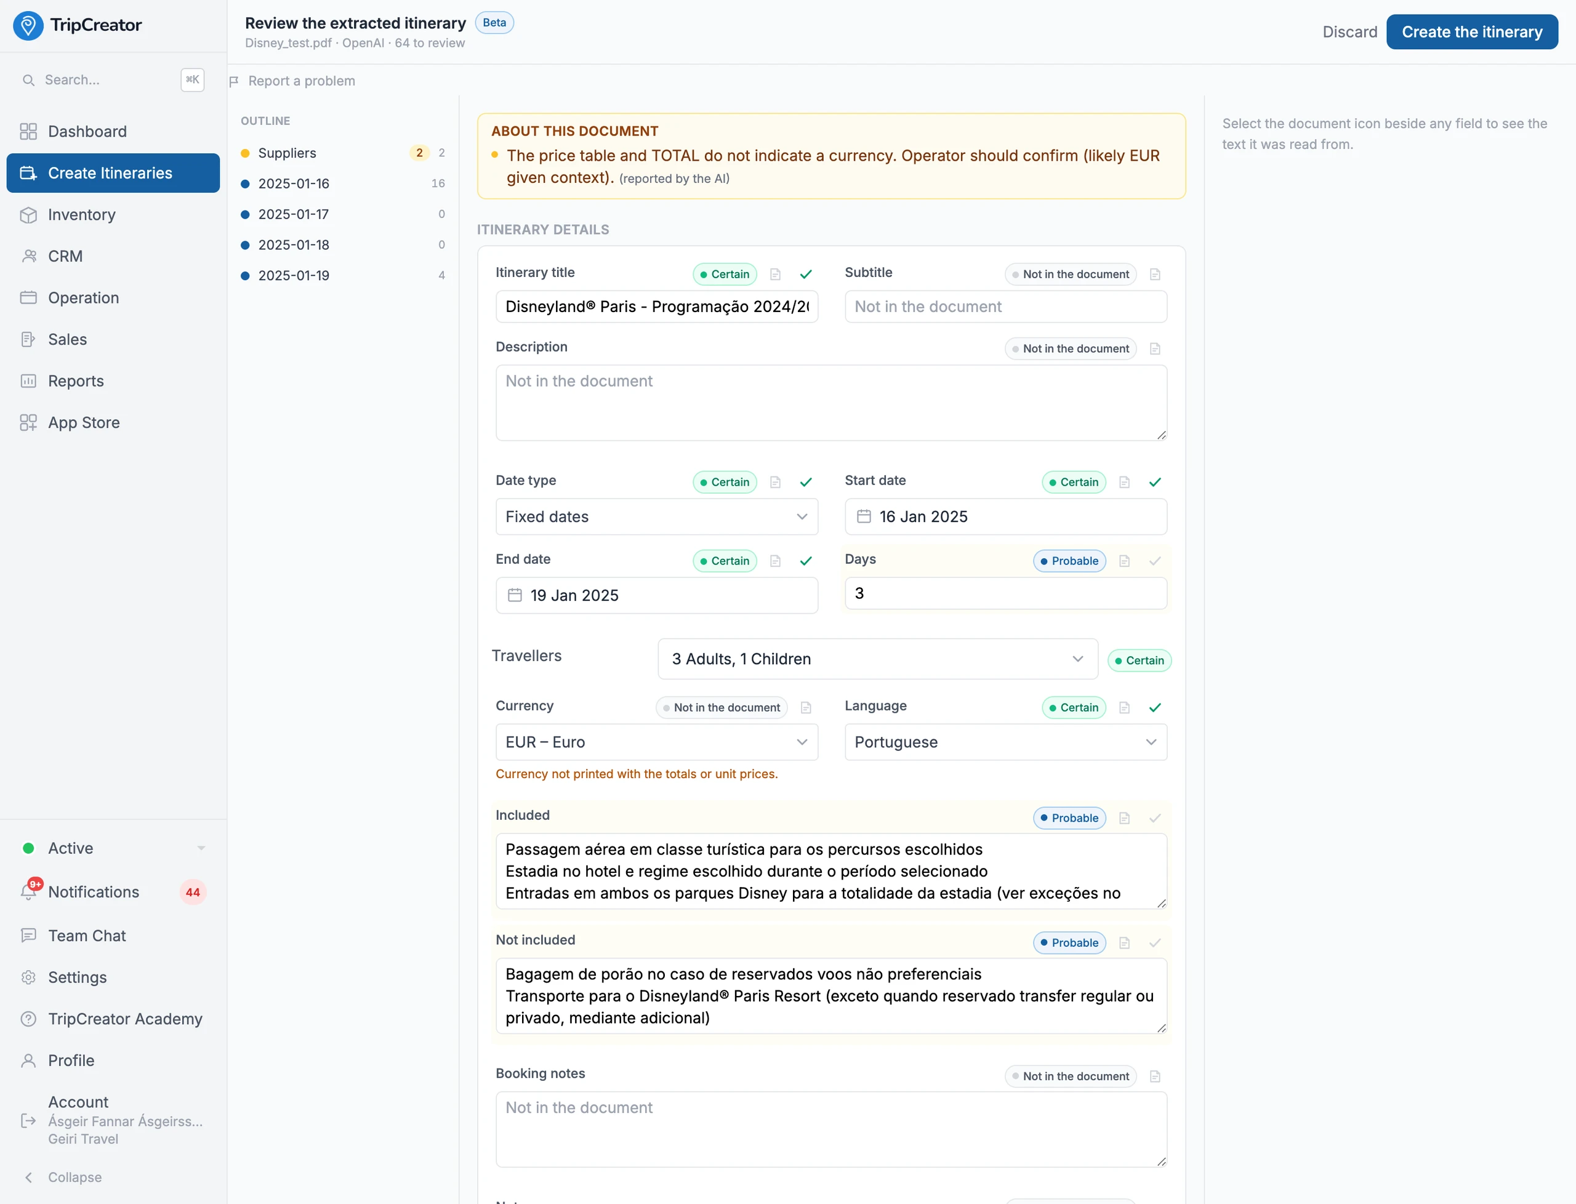Click the Search box in the sidebar
Image resolution: width=1576 pixels, height=1204 pixels.
coord(113,80)
